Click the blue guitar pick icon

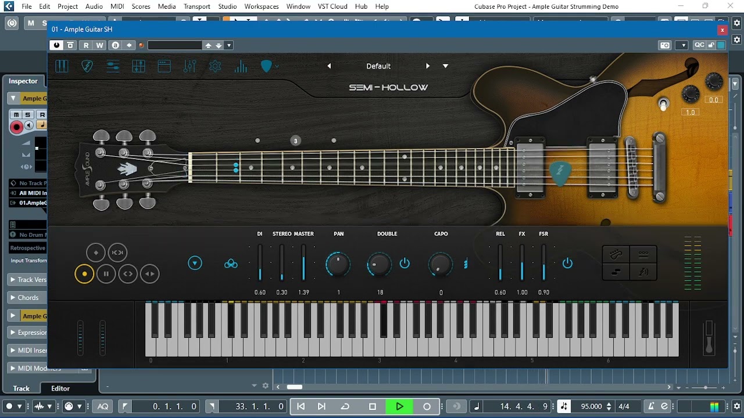[266, 66]
